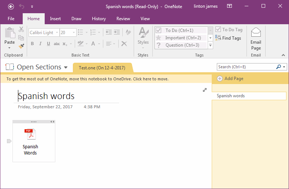Switch to the View tab
This screenshot has height=189, width=289.
[145, 19]
